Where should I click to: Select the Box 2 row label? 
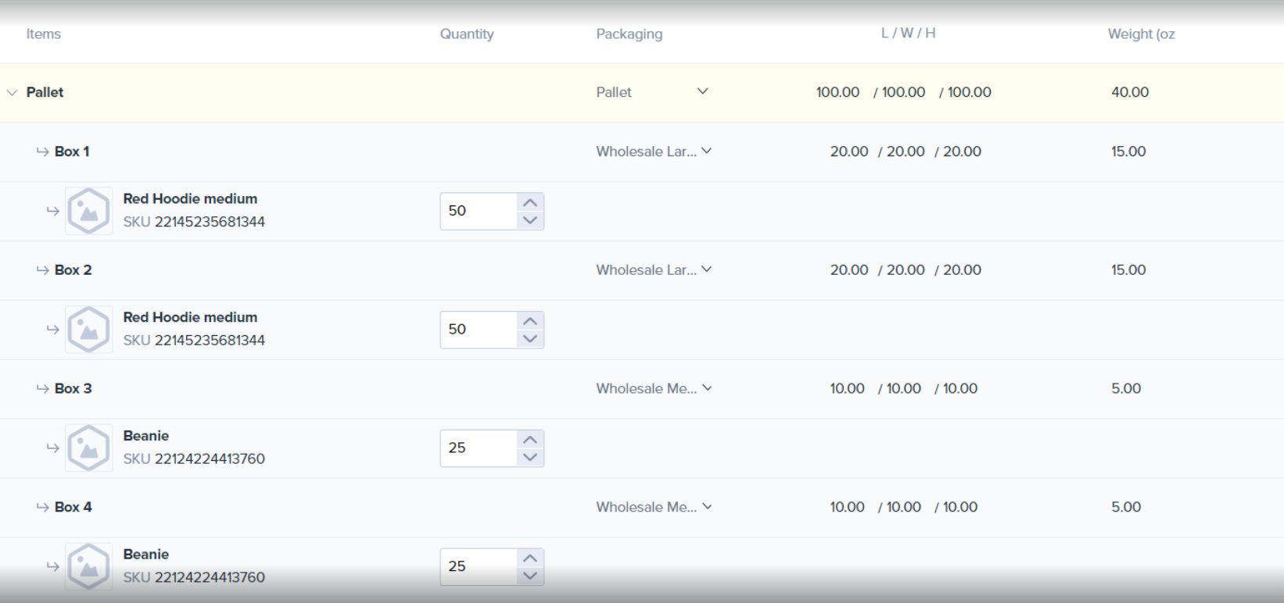tap(73, 270)
